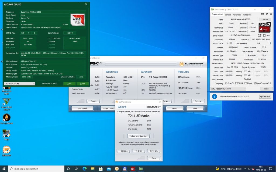Click the AMD A8 badge in AIDA64 CPUID
Viewport: 276px width, 172px height.
78,20
